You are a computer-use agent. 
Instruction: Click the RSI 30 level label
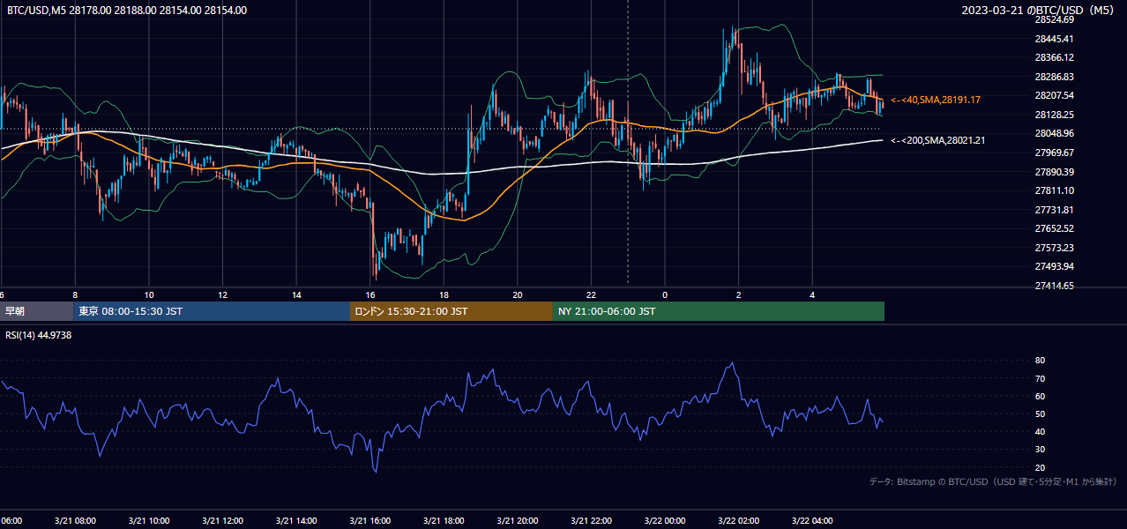(x=1040, y=450)
